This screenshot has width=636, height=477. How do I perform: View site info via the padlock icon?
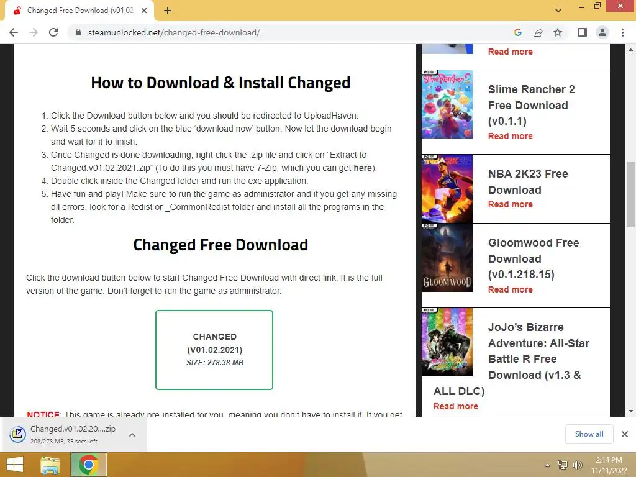point(78,32)
